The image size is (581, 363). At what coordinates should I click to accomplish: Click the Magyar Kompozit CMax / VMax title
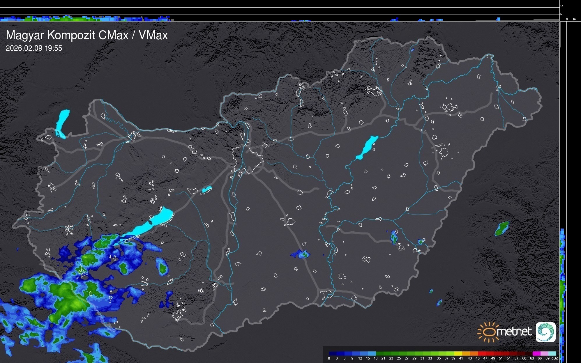click(87, 35)
